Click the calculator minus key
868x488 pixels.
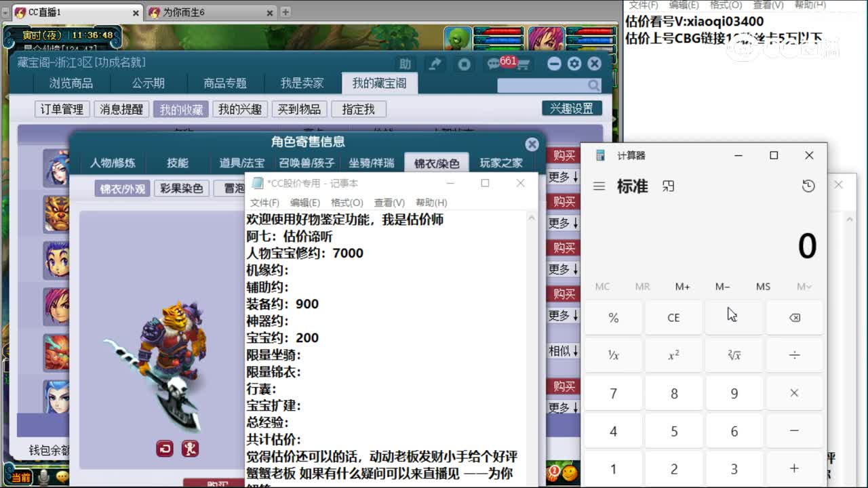(795, 431)
